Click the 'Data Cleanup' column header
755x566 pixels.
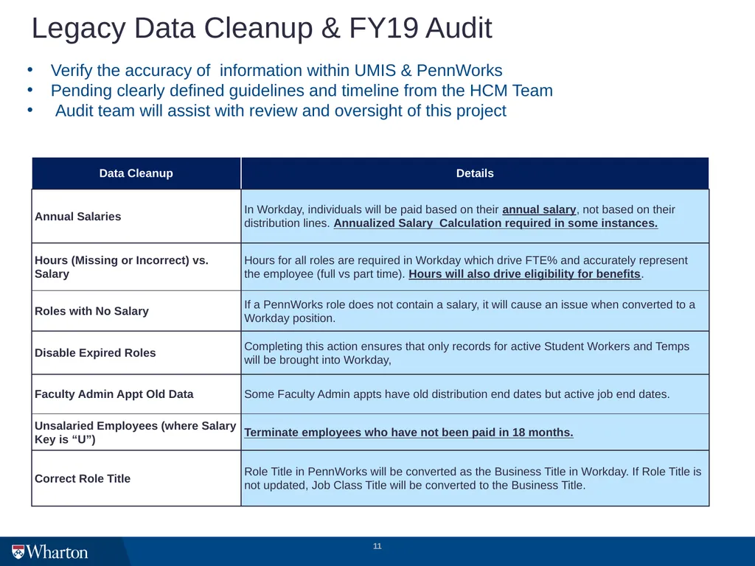pyautogui.click(x=136, y=173)
